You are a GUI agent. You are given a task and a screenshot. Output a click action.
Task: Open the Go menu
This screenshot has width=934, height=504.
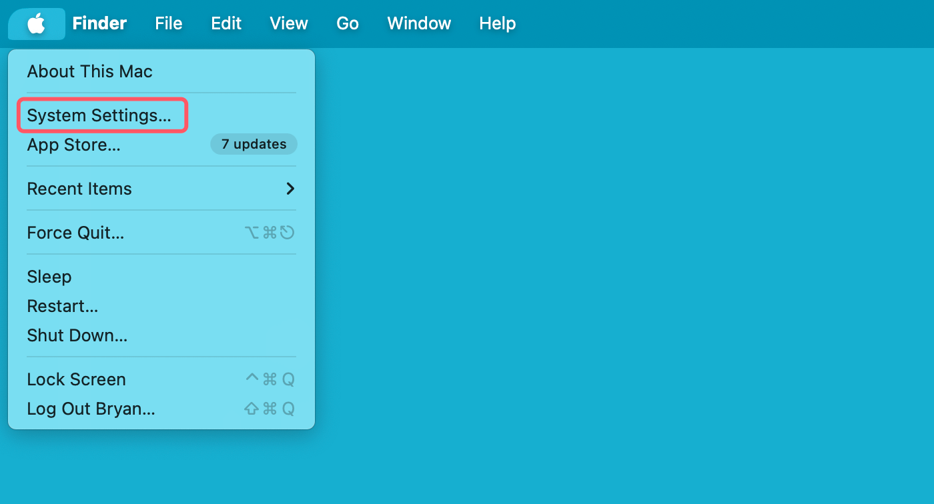point(348,24)
